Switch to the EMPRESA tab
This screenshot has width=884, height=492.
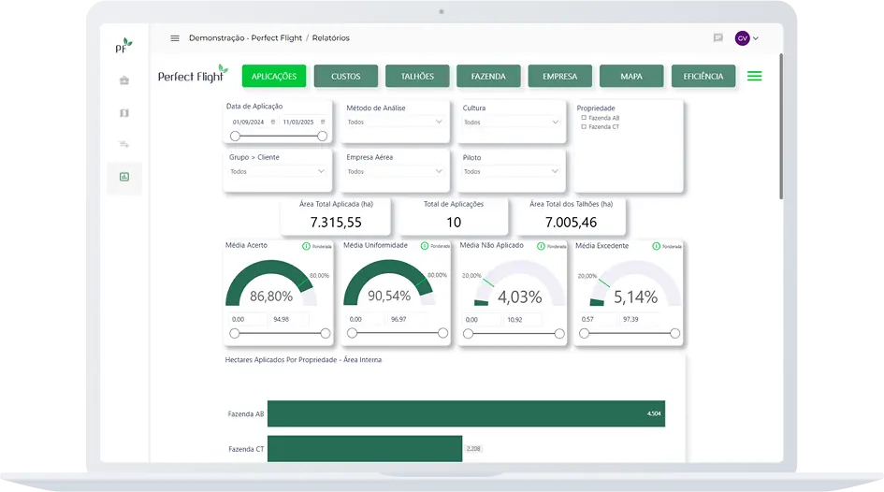coord(559,76)
